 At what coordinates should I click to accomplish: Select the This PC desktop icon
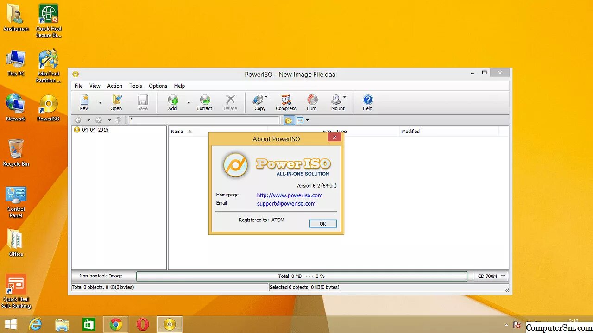[x=16, y=63]
